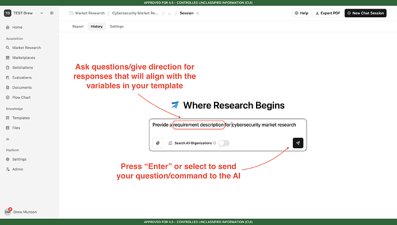Open Settings under Platform in sidebar
This screenshot has height=225, width=397.
click(19, 160)
